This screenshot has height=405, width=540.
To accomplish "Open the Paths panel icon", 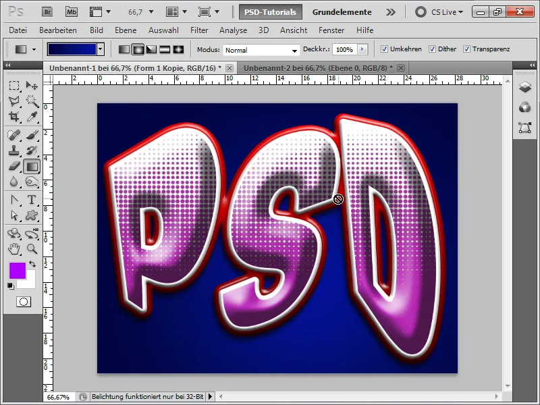I will tap(525, 128).
